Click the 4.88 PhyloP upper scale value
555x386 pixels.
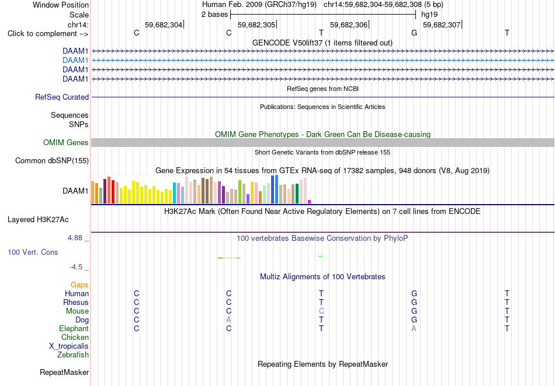click(x=75, y=238)
